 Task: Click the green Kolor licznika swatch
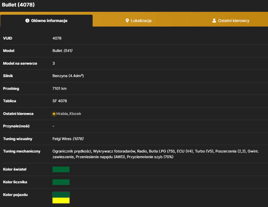click(61, 182)
